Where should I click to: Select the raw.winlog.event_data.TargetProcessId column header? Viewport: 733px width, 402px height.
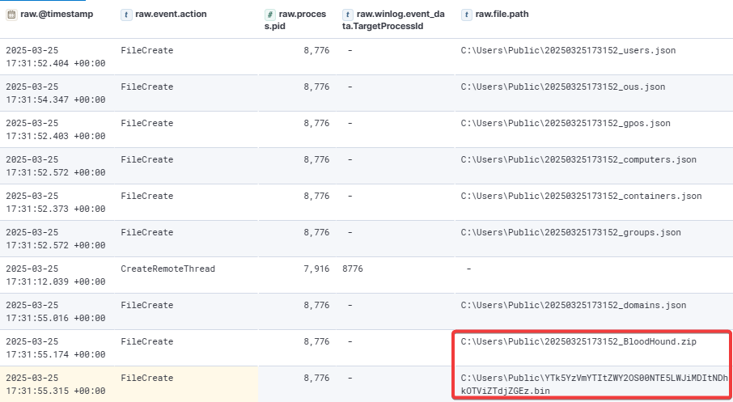point(394,20)
